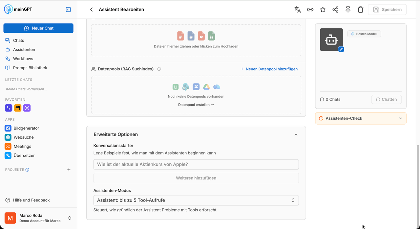The image size is (420, 229).
Task: Open the Assistenten-Modus dropdown
Action: [196, 200]
